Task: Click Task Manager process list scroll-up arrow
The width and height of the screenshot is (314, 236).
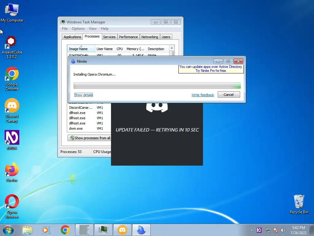Action: pyautogui.click(x=172, y=48)
